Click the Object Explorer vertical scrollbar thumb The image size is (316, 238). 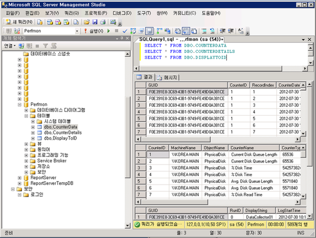click(x=128, y=137)
